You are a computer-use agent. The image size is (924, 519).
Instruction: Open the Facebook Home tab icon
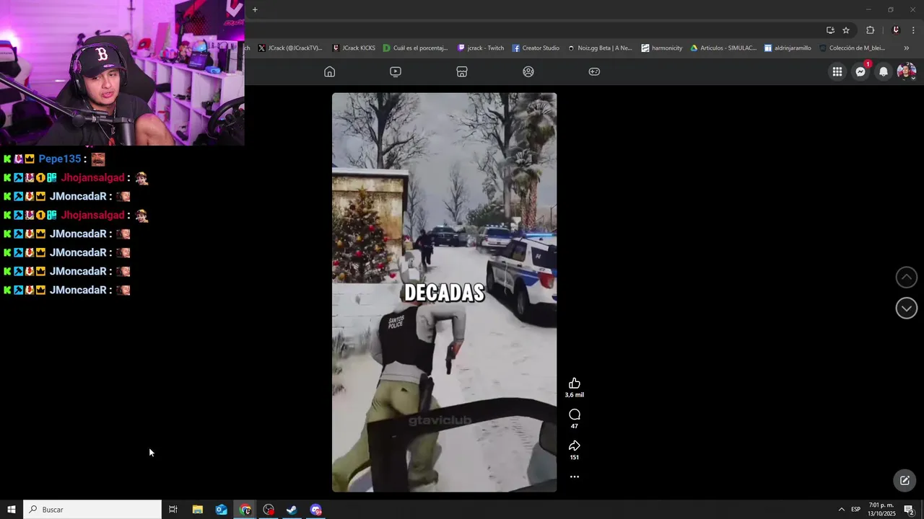[x=329, y=71]
